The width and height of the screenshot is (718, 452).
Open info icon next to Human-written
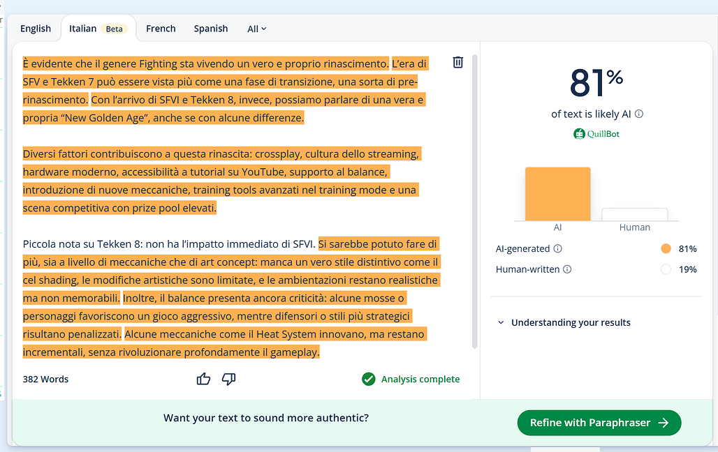[x=567, y=269]
